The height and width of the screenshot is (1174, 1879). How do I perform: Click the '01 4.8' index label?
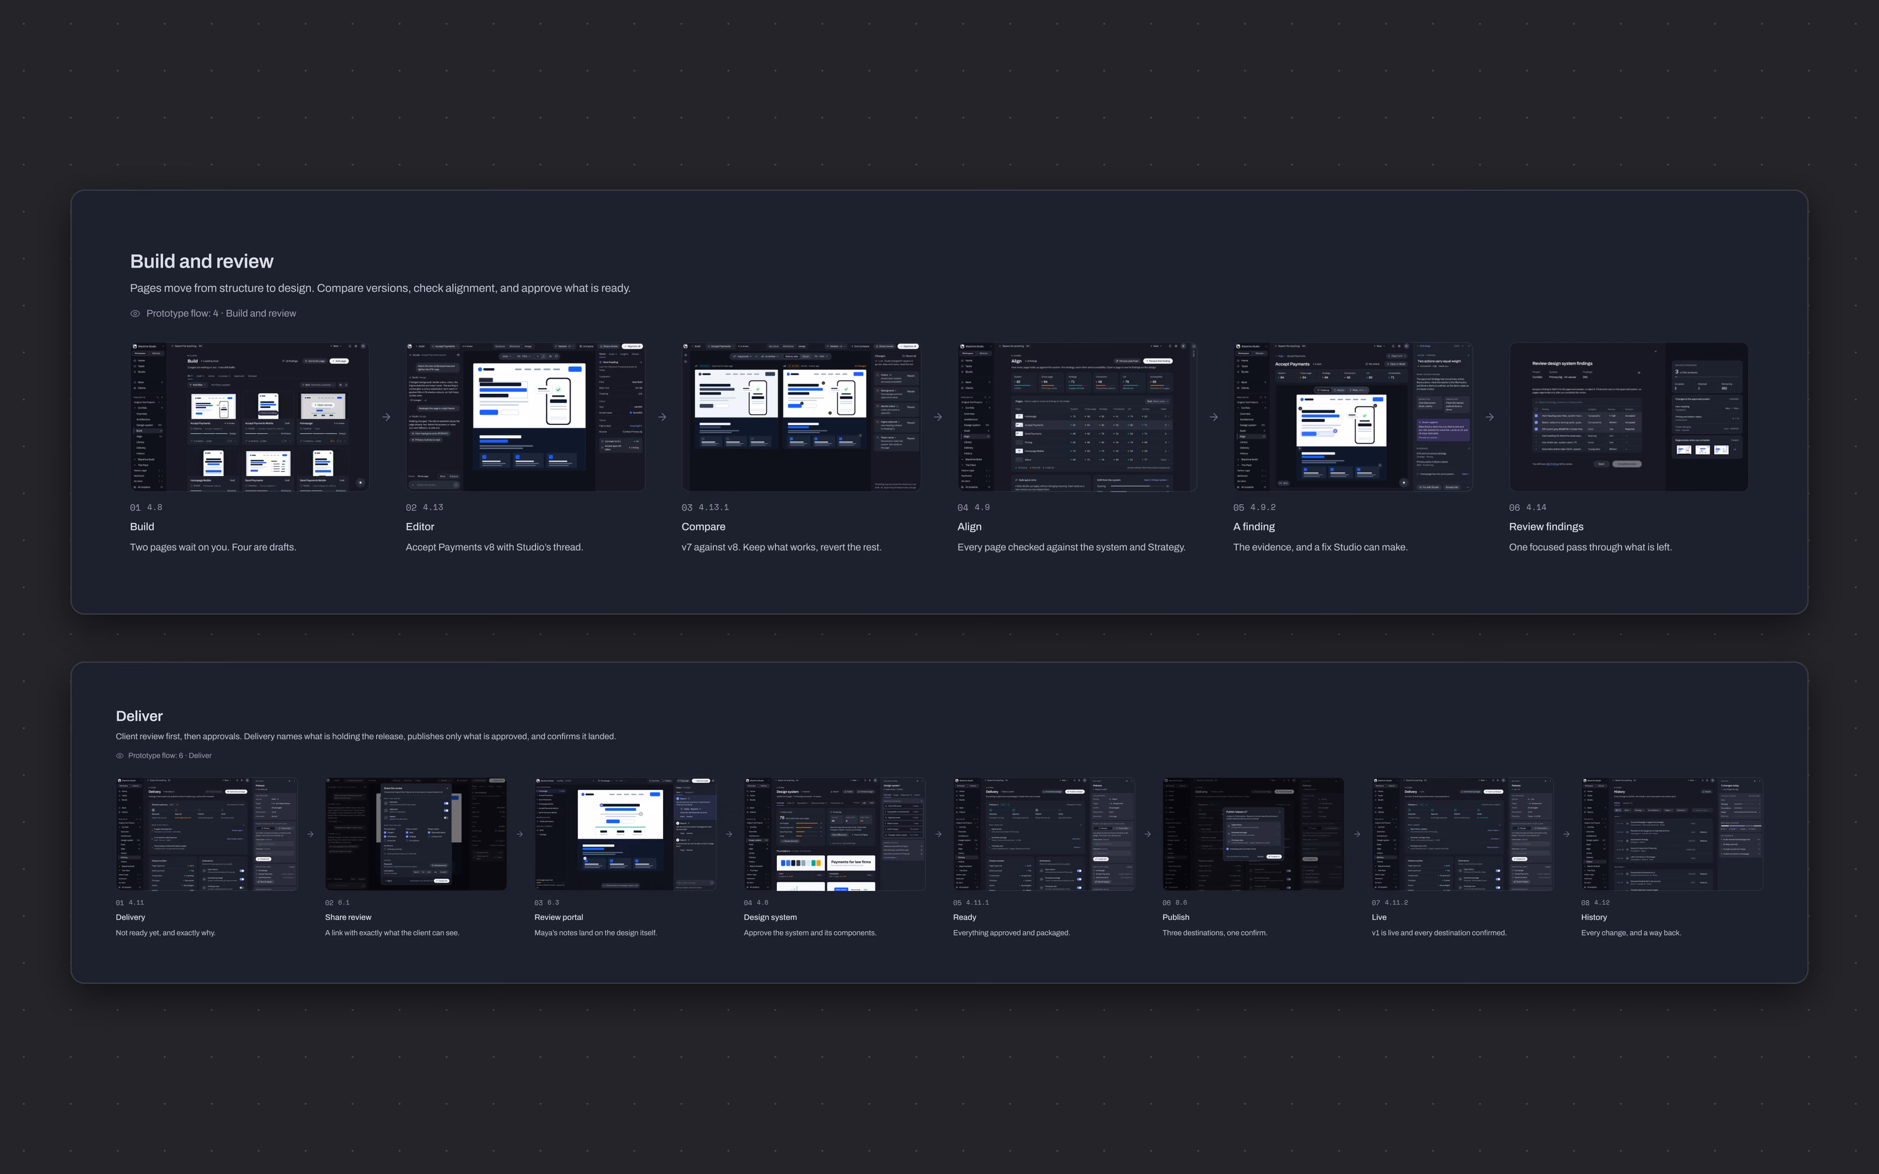(146, 508)
